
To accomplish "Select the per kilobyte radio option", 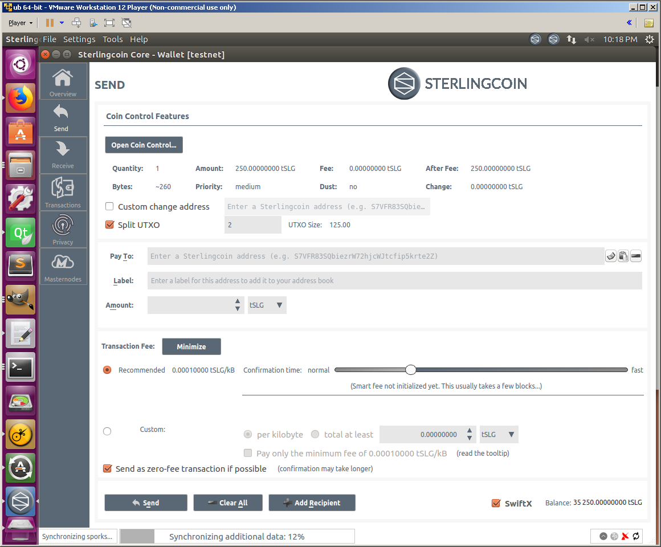I will pos(248,435).
